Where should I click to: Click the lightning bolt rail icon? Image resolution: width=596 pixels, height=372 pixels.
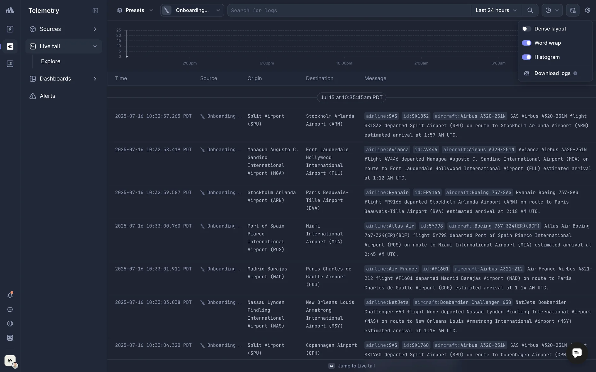[10, 29]
